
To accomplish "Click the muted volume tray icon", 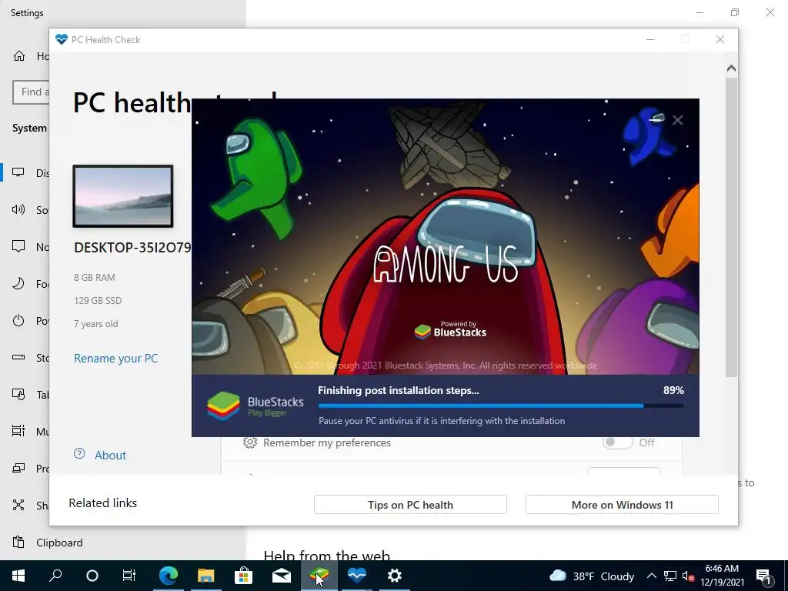I will tap(688, 576).
